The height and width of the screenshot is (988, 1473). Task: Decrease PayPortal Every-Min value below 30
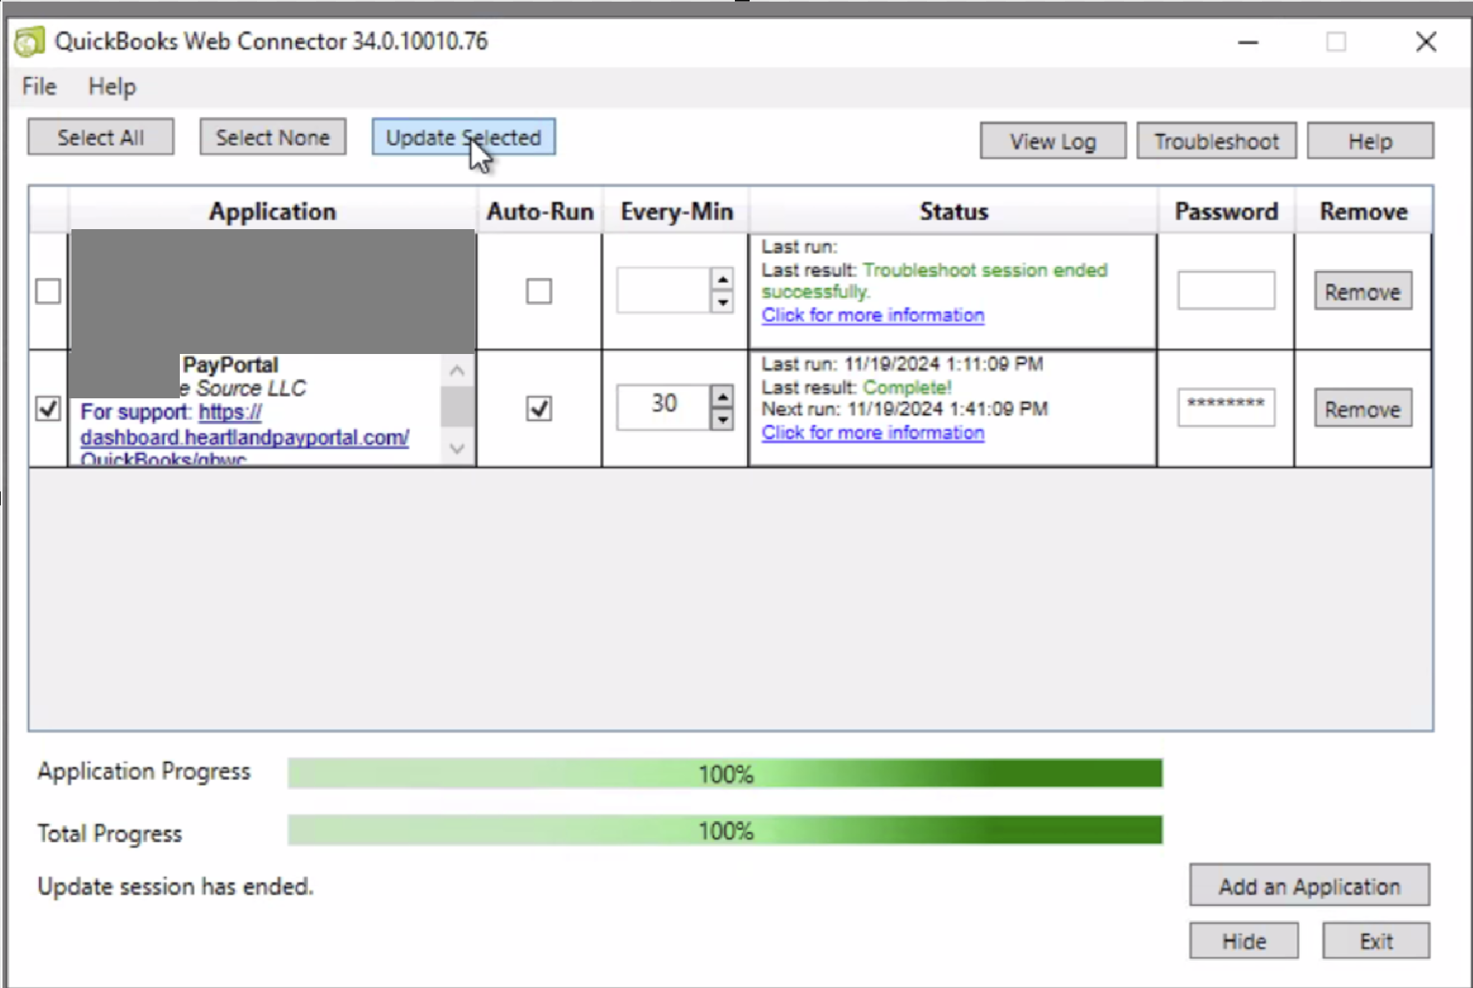[723, 420]
